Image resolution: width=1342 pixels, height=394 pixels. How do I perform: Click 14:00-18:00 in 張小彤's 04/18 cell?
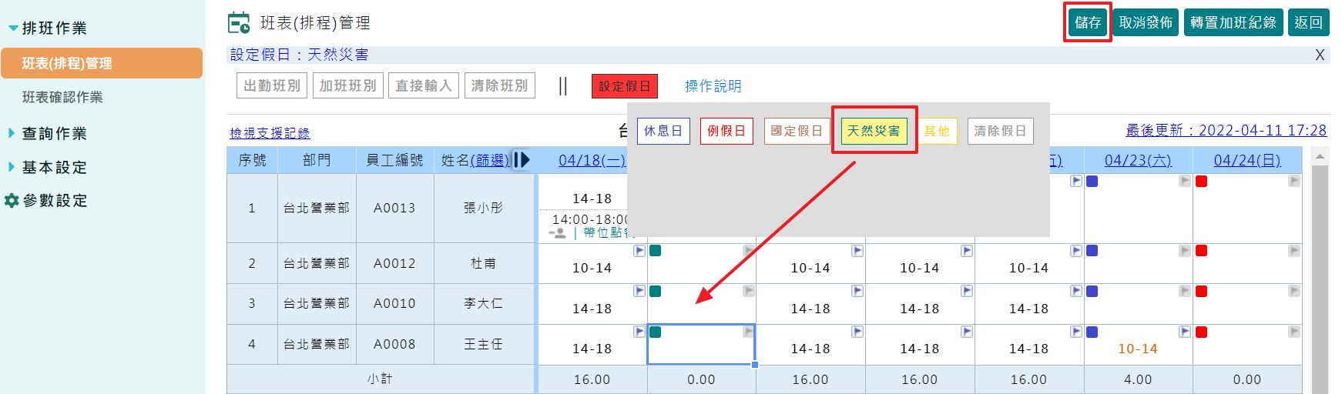pyautogui.click(x=589, y=219)
